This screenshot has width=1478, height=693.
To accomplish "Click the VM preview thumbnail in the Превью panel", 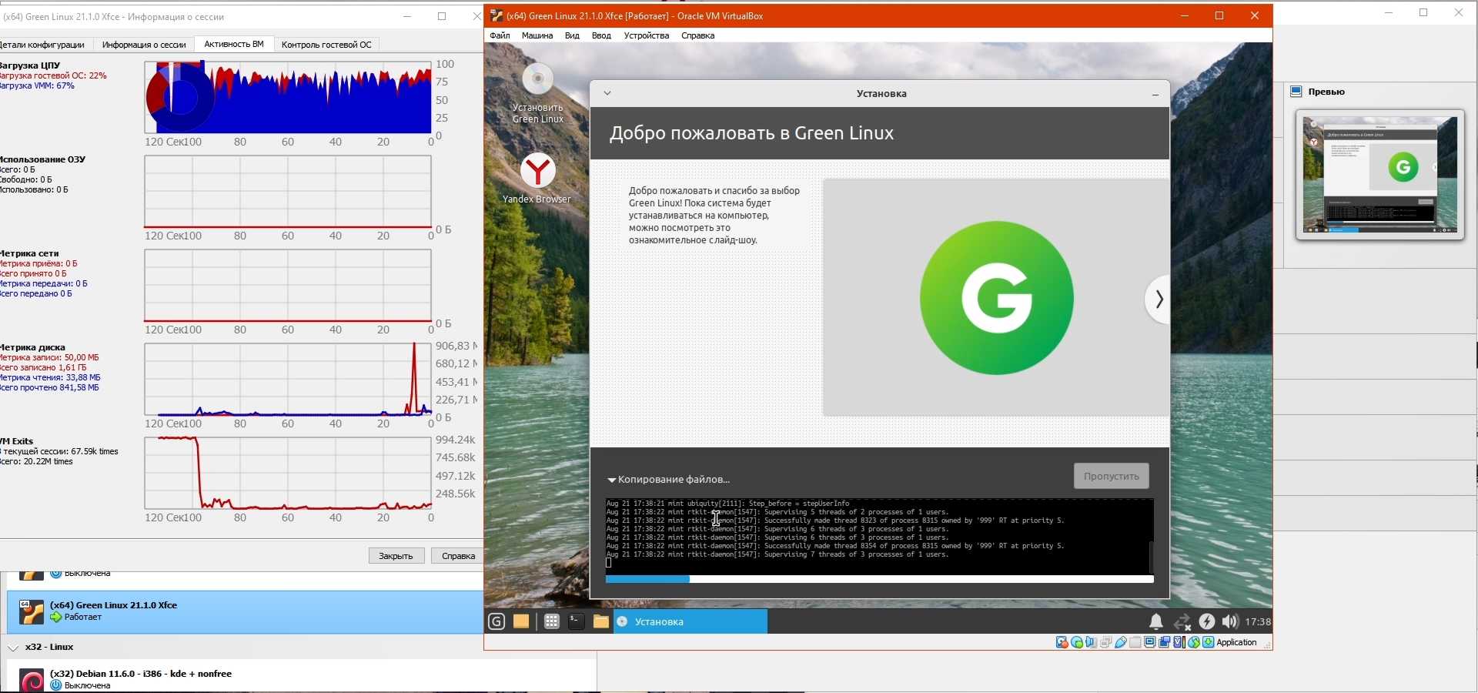I will (1380, 175).
